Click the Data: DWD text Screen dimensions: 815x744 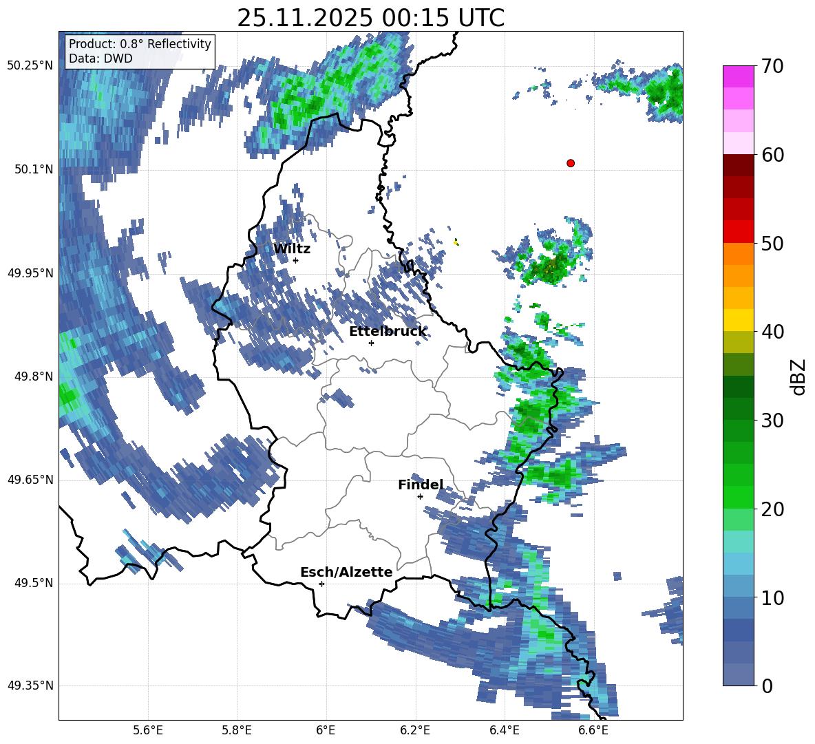coord(100,59)
